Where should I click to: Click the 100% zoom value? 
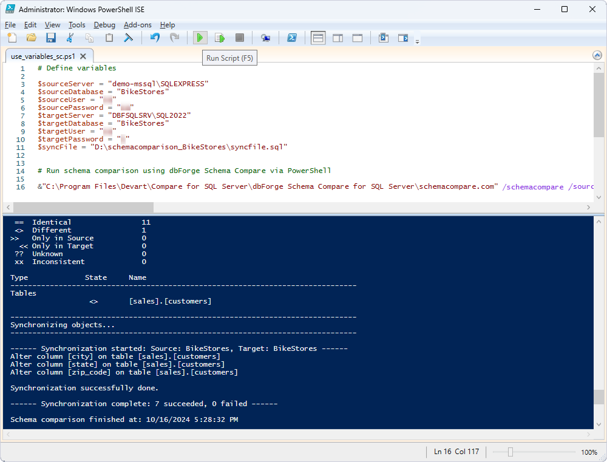pyautogui.click(x=589, y=452)
